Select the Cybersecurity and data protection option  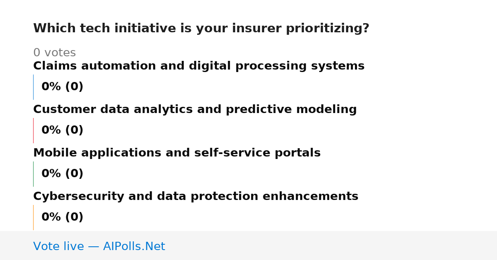point(195,197)
